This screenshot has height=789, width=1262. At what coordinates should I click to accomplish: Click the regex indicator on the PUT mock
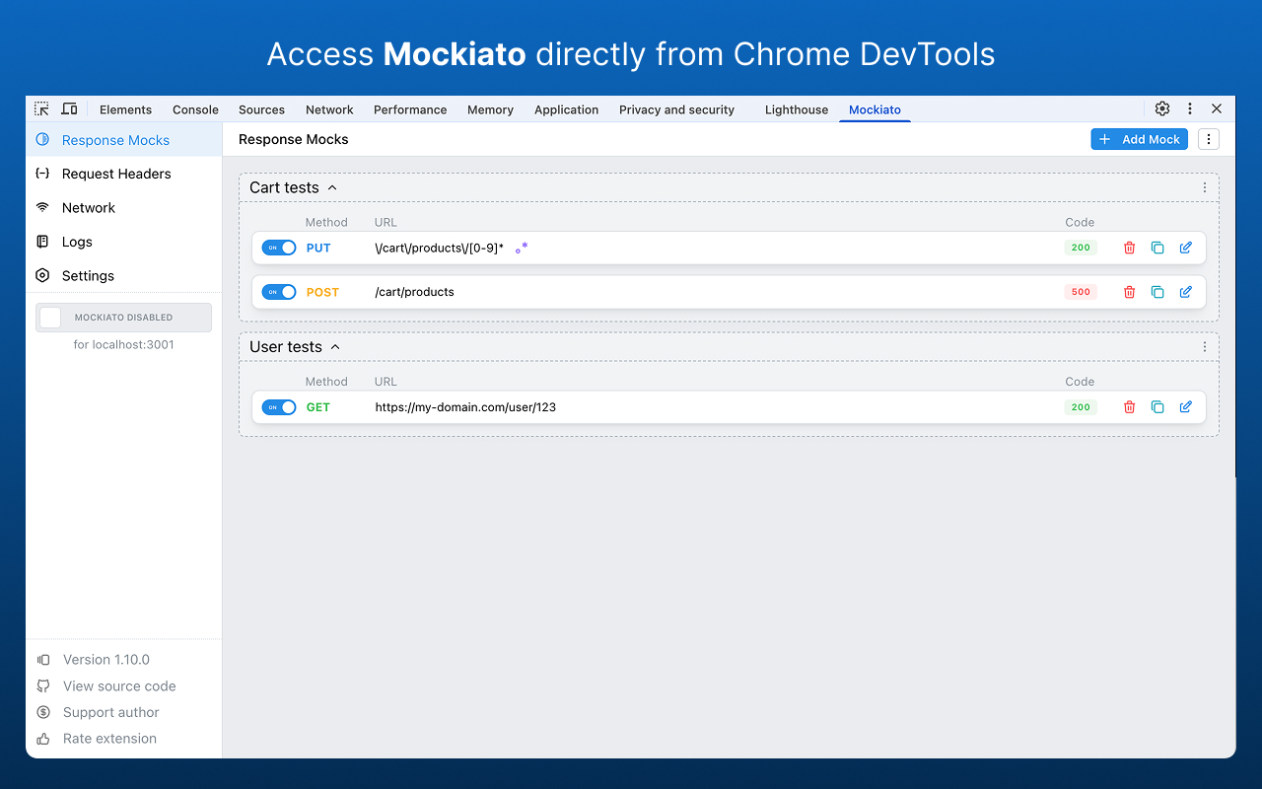click(x=523, y=246)
